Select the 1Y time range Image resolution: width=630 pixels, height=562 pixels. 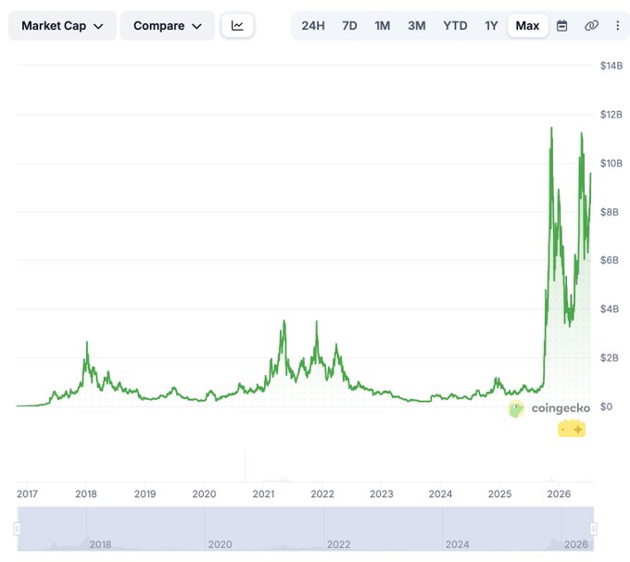[491, 26]
